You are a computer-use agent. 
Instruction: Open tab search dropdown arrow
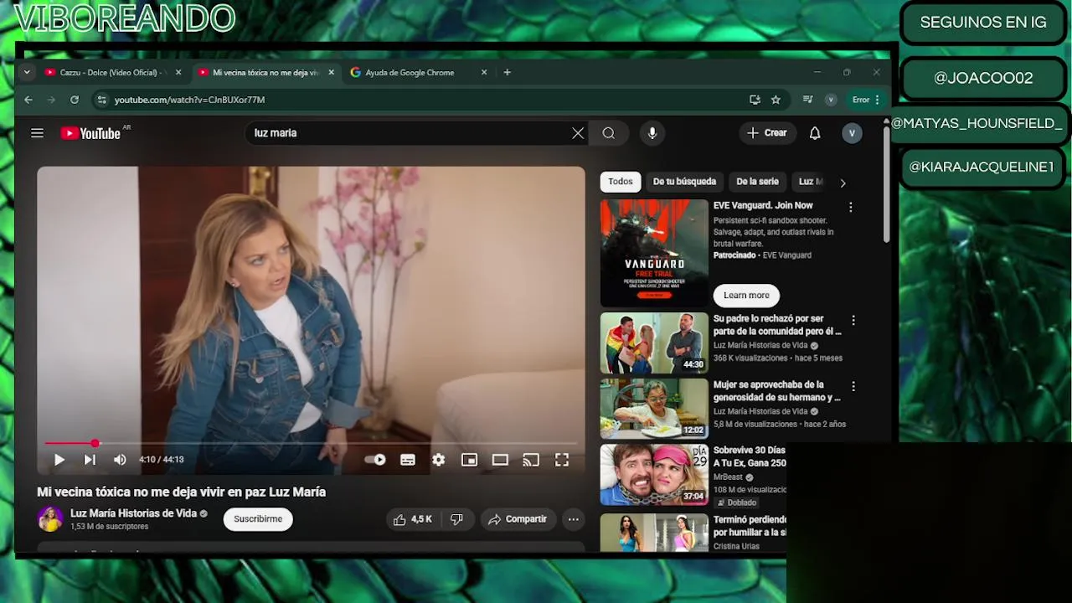pos(27,73)
